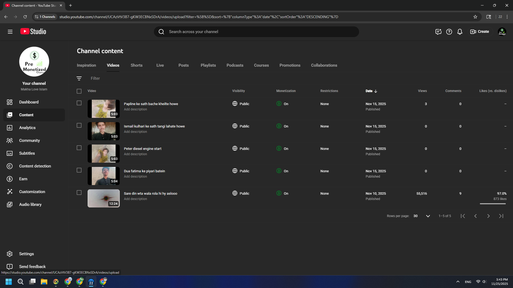The height and width of the screenshot is (288, 513).
Task: Open Settings gear in sidebar
Action: pyautogui.click(x=10, y=254)
